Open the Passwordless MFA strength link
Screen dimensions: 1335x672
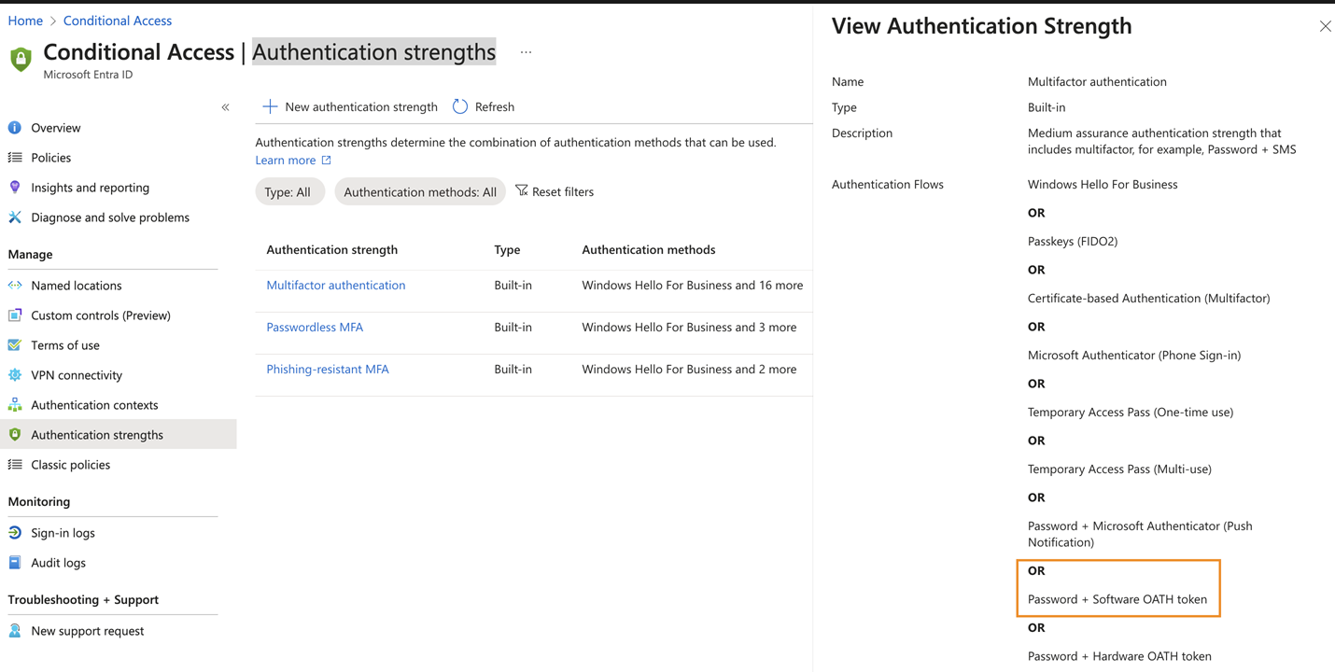point(315,328)
